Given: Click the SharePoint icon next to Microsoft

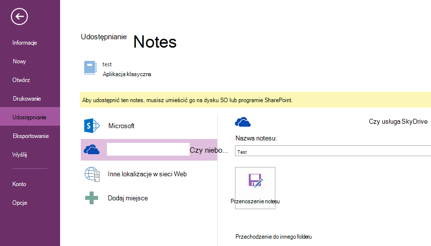Looking at the screenshot, I should (92, 126).
